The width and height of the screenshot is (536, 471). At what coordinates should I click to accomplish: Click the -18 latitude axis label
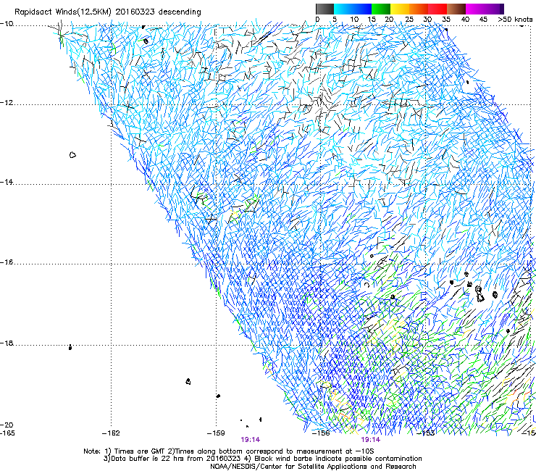pos(7,343)
